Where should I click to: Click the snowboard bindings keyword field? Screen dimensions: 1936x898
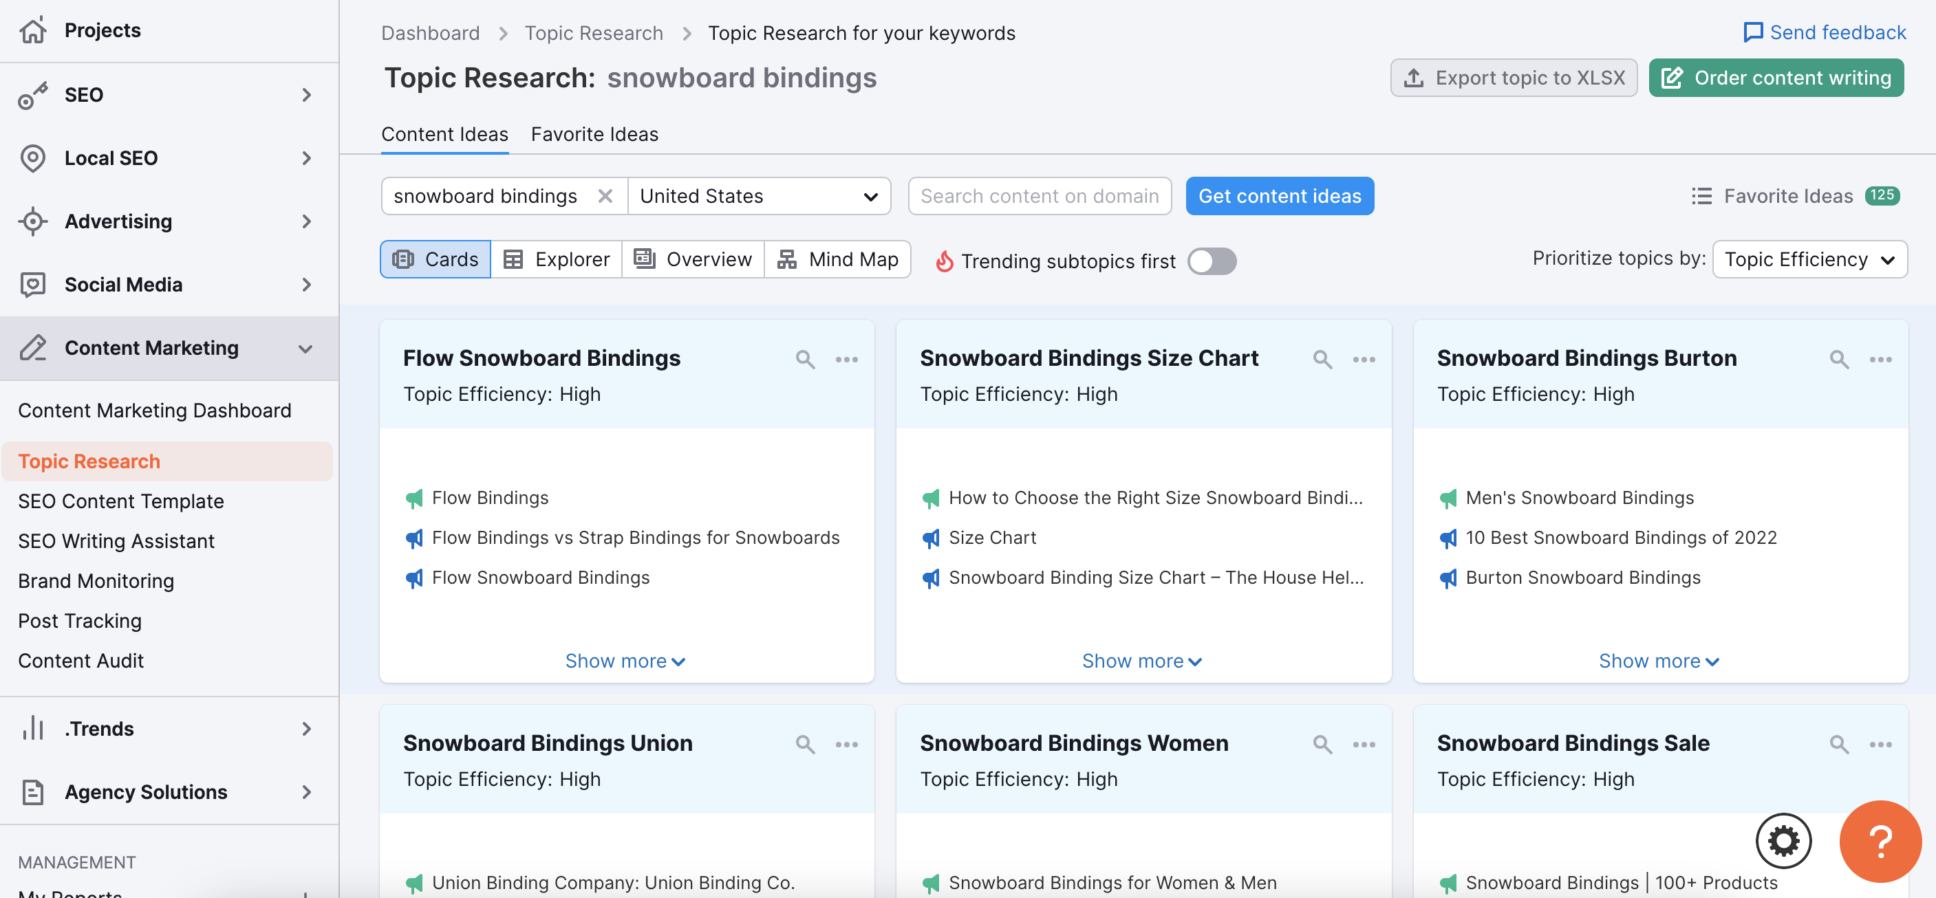point(486,196)
